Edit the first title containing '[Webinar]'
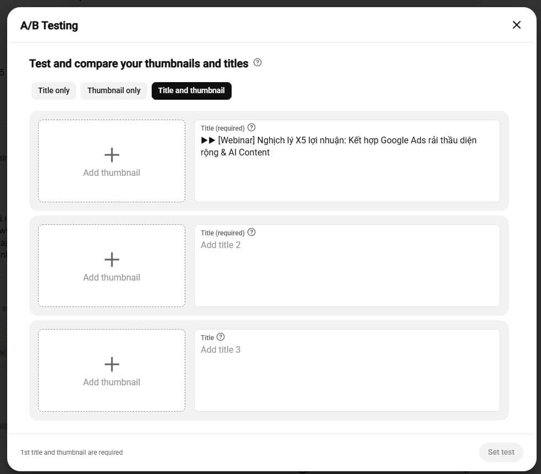541x474 pixels. [347, 161]
